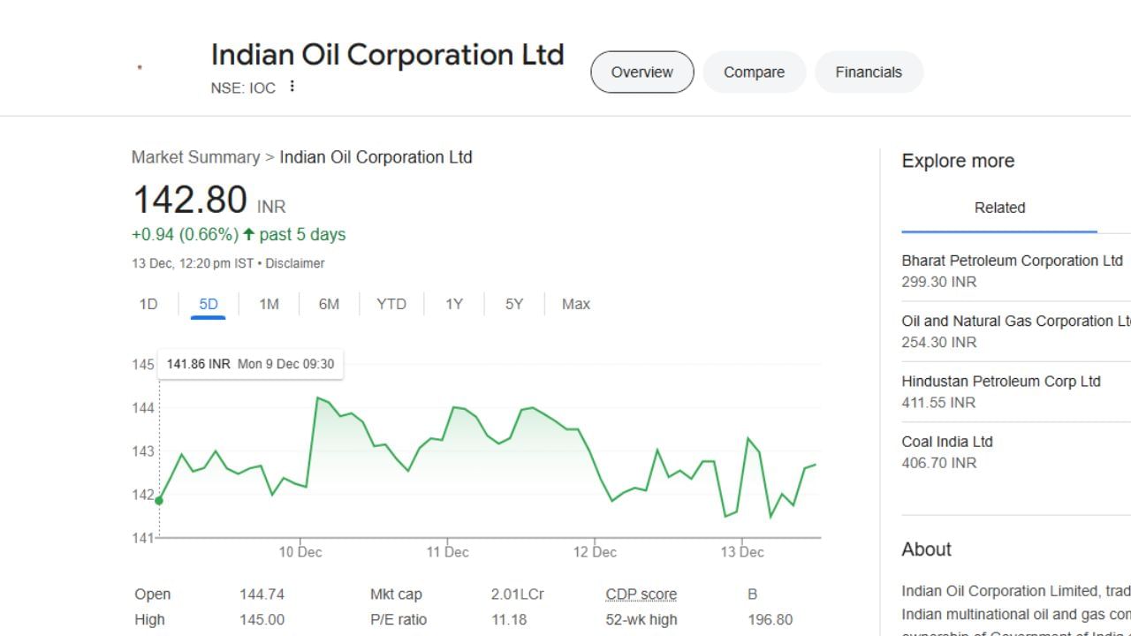Click the 254.30 INR price under ONGC
Viewport: 1131px width, 636px height.
(x=938, y=343)
